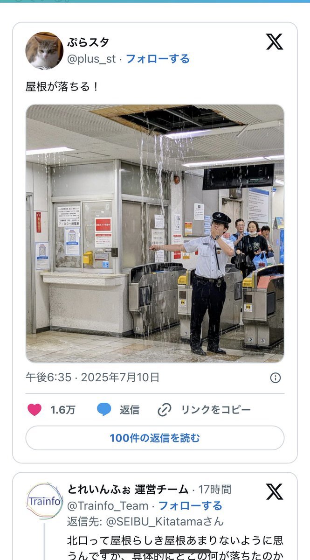
Task: Open display name ぷらスタ profile
Action: [x=89, y=42]
